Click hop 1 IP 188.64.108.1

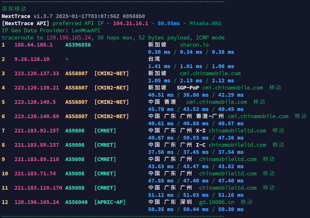click(33, 45)
